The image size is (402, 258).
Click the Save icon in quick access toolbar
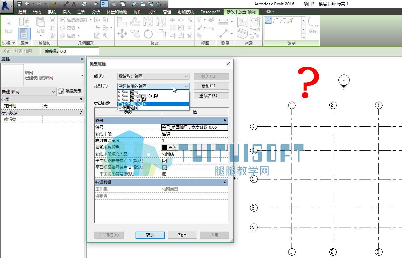19,4
